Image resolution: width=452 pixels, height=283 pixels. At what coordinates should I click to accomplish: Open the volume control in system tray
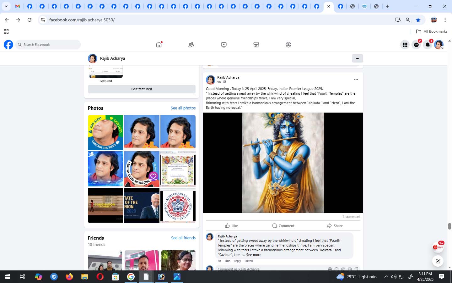click(394, 277)
